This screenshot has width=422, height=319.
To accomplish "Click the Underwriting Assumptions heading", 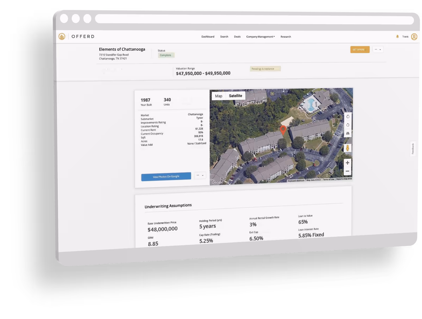I will (x=168, y=206).
